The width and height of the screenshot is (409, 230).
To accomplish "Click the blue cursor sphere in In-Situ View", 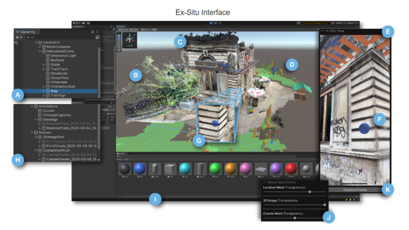I will point(364,128).
